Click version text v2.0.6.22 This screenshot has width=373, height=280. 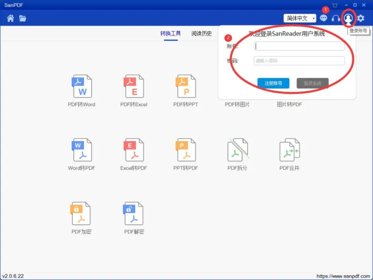pos(13,276)
